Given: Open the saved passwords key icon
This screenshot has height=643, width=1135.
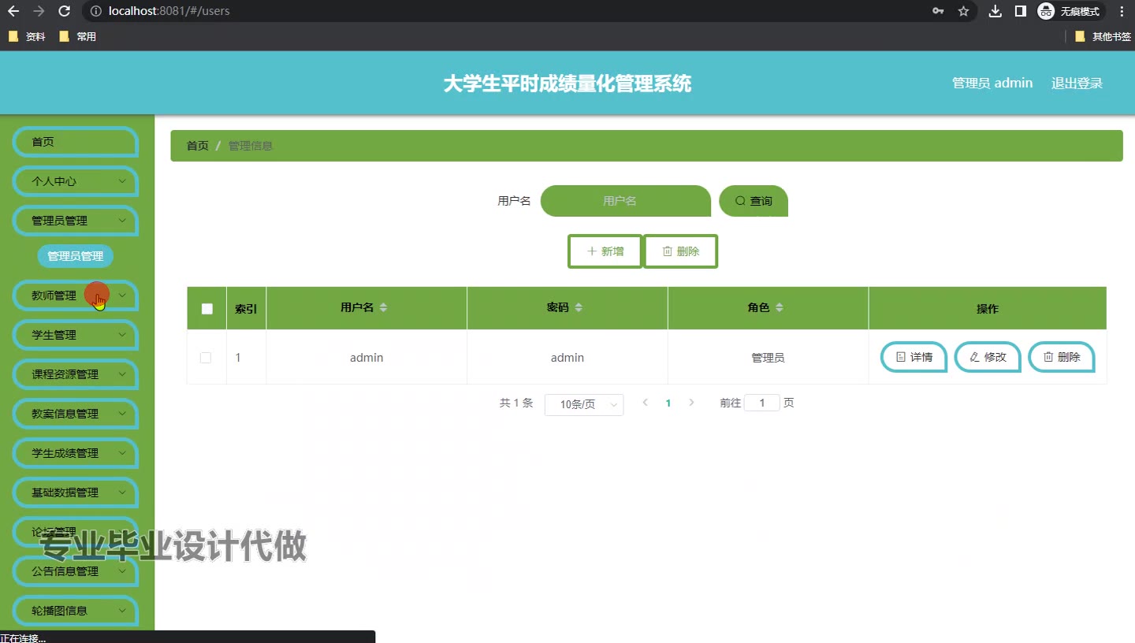Looking at the screenshot, I should tap(938, 11).
